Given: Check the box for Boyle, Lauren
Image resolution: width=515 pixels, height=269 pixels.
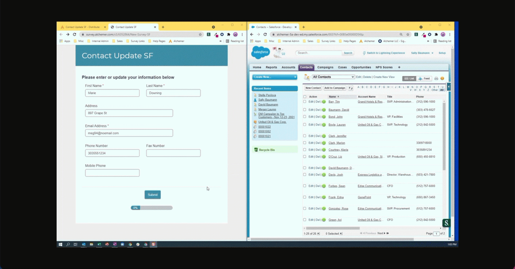Looking at the screenshot, I should (x=305, y=124).
